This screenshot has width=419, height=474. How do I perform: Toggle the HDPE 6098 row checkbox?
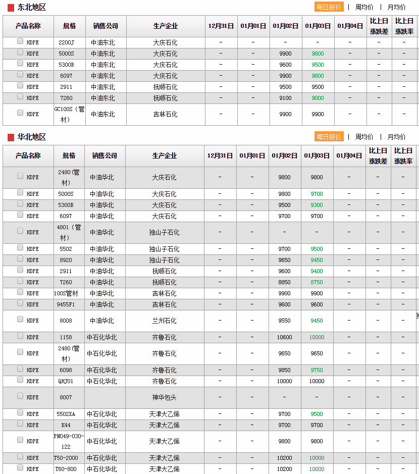click(20, 369)
